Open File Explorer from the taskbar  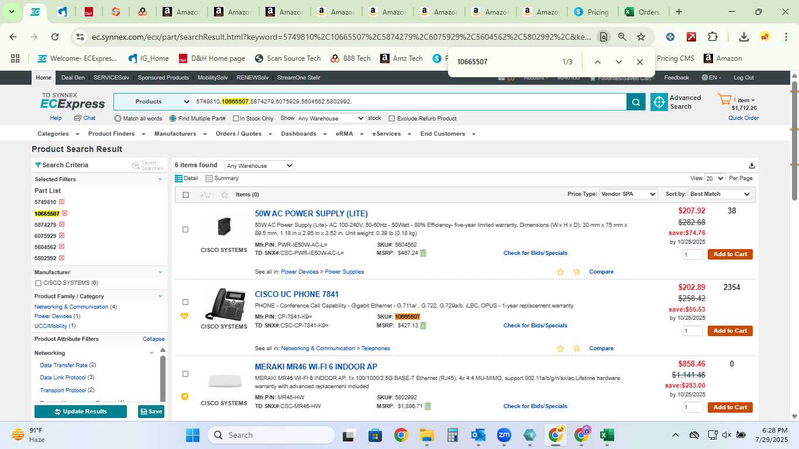tap(426, 435)
